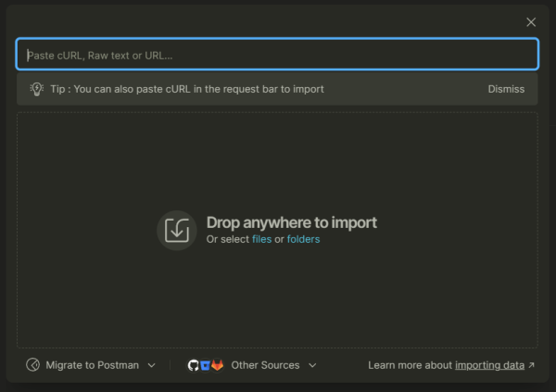Click the tip text about pasting cURL
Viewport: 556px width, 392px height.
click(187, 89)
